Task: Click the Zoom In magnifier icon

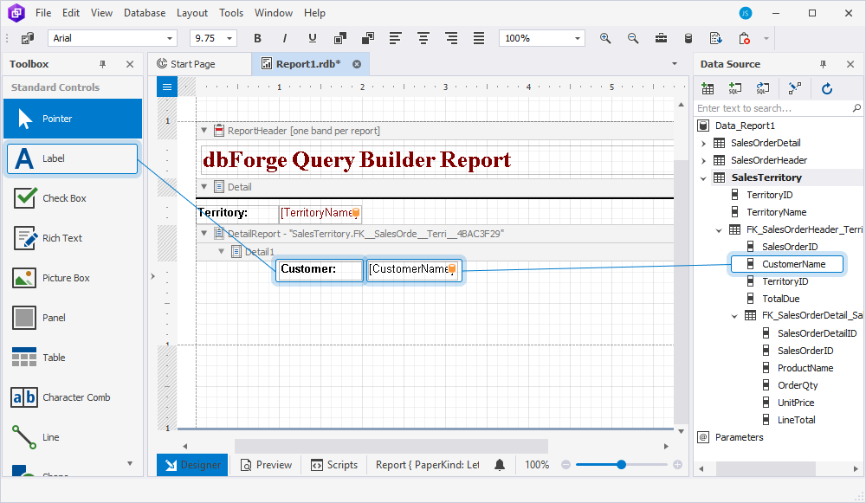Action: [x=605, y=38]
